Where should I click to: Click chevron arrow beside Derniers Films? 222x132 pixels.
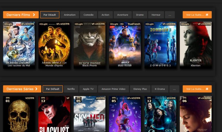coord(34,15)
